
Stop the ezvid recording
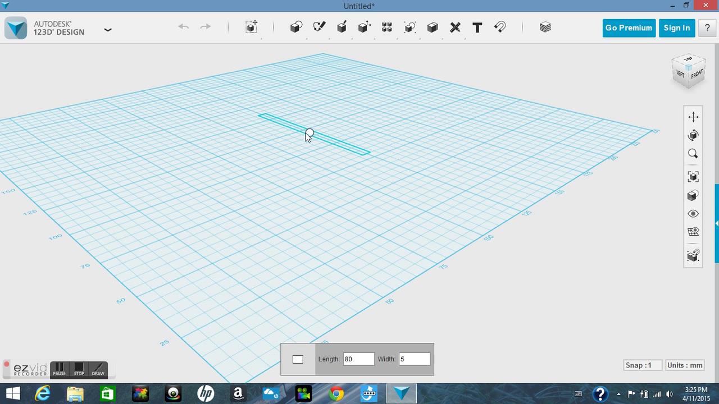tap(79, 369)
